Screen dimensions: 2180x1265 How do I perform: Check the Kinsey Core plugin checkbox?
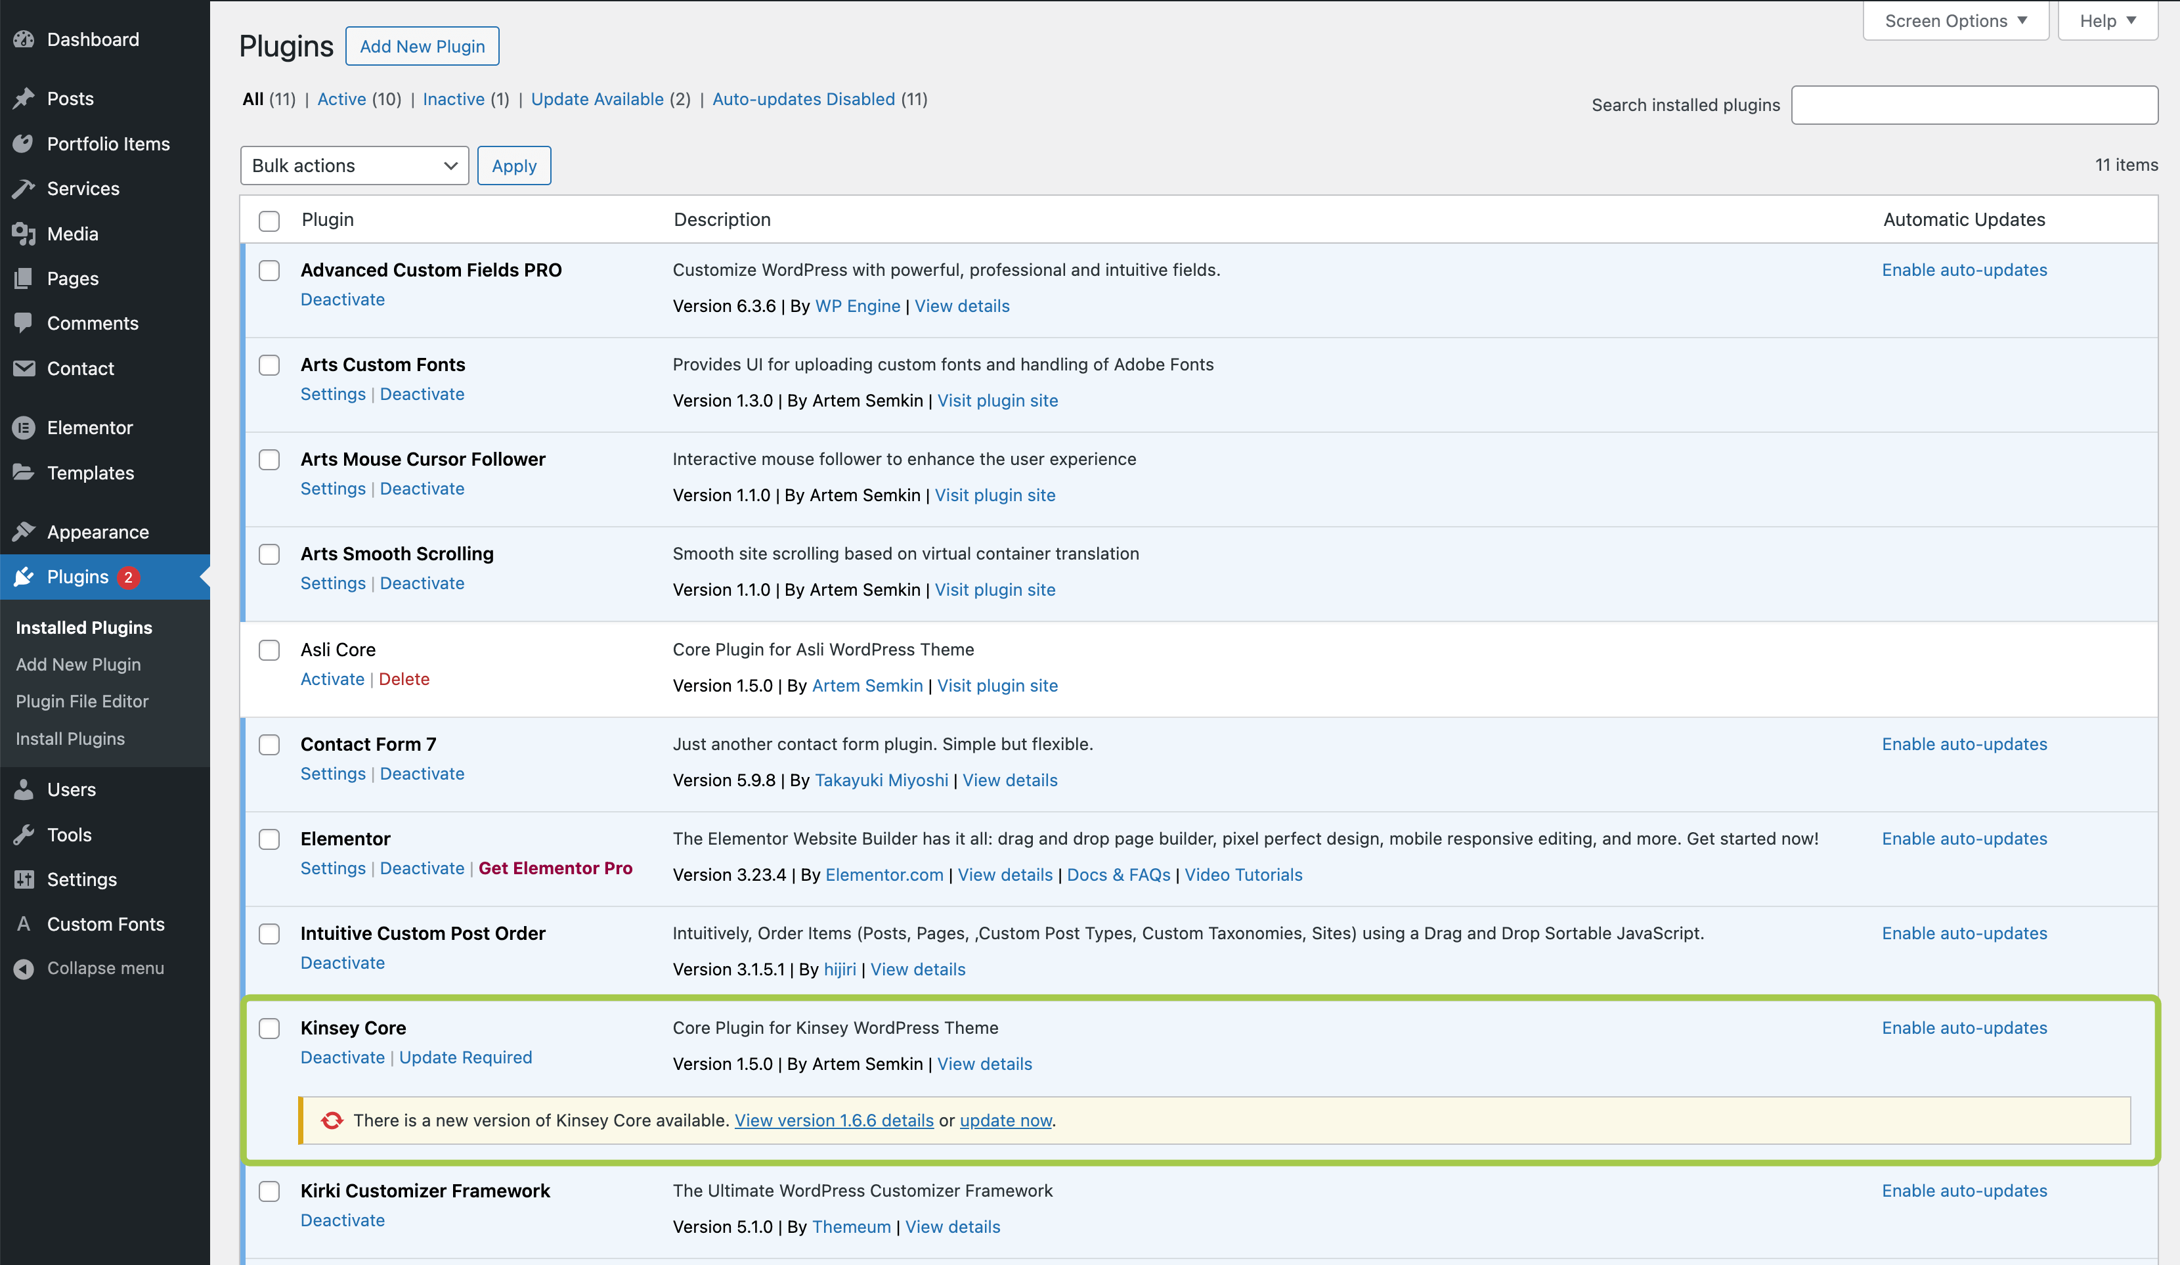click(x=269, y=1028)
